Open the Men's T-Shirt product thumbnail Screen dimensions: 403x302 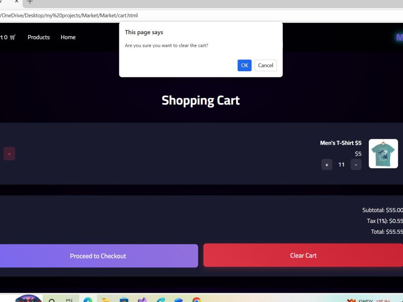point(383,153)
